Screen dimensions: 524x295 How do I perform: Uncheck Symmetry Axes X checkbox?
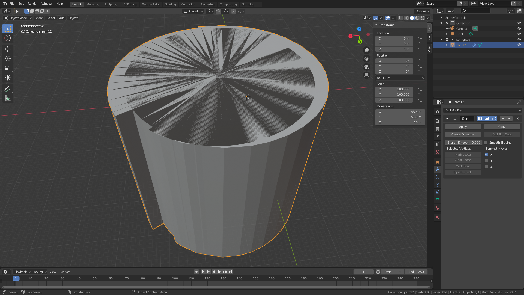click(486, 155)
